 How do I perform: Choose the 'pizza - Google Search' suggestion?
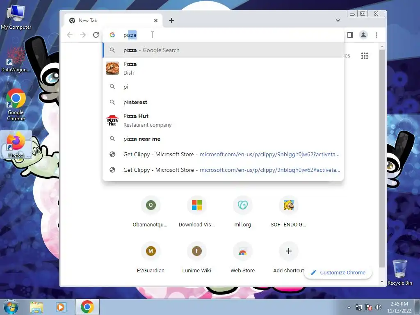[x=223, y=50]
